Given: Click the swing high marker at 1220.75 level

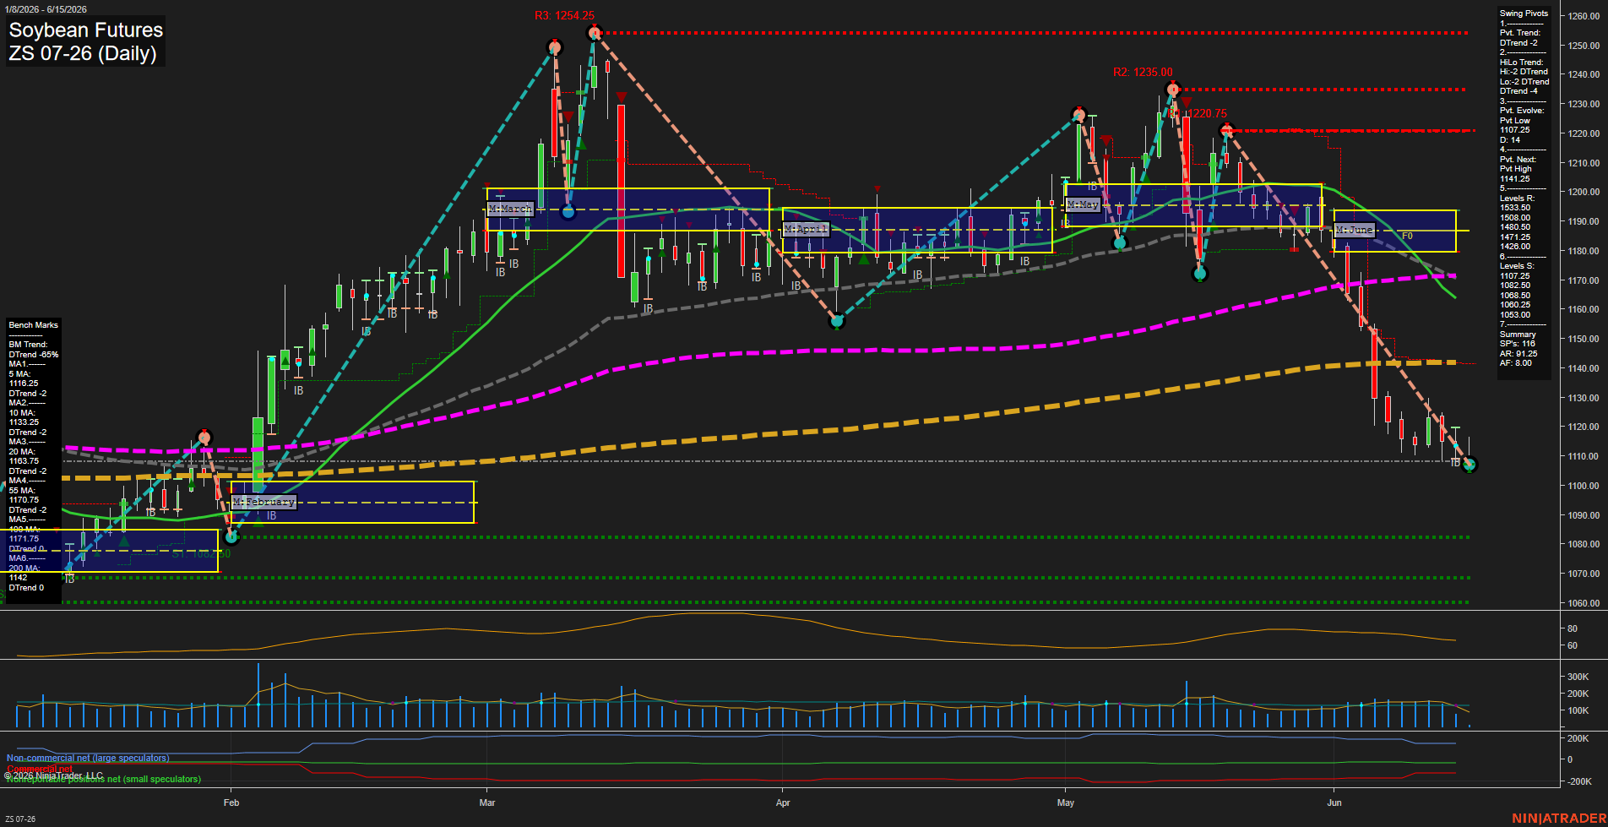Looking at the screenshot, I should (1227, 130).
